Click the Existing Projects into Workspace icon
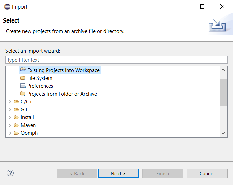This screenshot has height=185, width=233. pos(23,70)
